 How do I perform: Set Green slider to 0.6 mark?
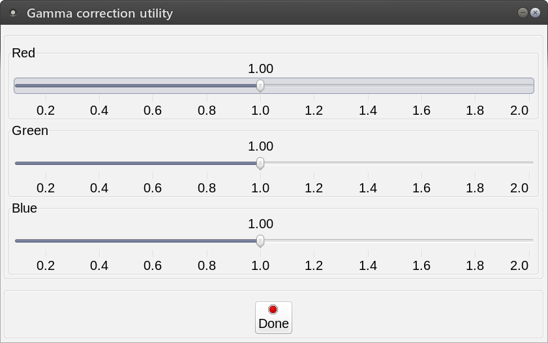point(153,163)
